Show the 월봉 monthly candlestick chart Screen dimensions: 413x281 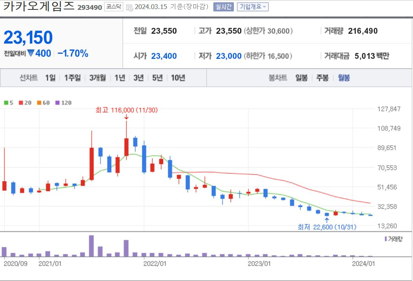[344, 78]
